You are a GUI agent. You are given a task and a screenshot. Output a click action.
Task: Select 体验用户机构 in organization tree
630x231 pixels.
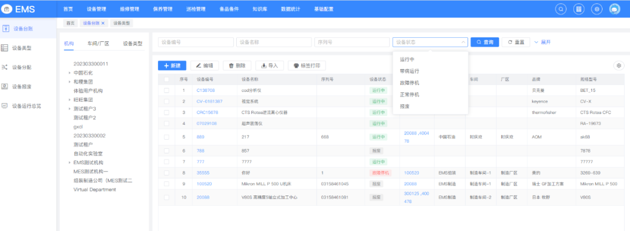88,91
